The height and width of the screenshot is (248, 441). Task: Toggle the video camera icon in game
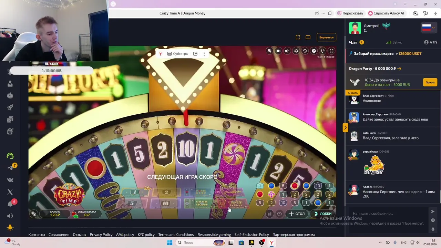coord(278,51)
